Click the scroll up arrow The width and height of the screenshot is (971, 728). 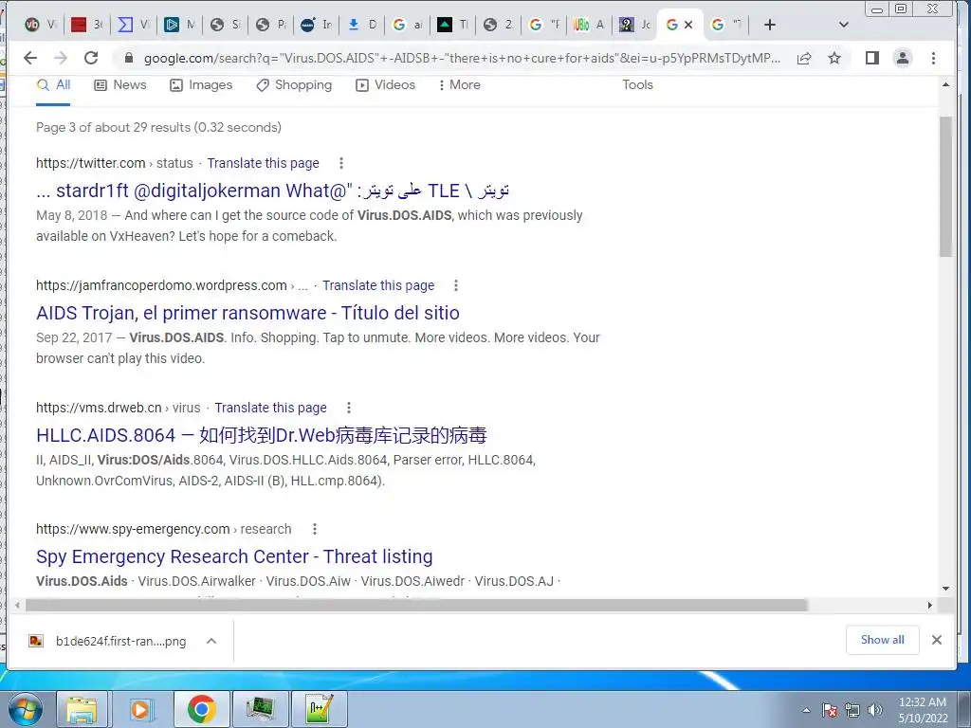945,84
